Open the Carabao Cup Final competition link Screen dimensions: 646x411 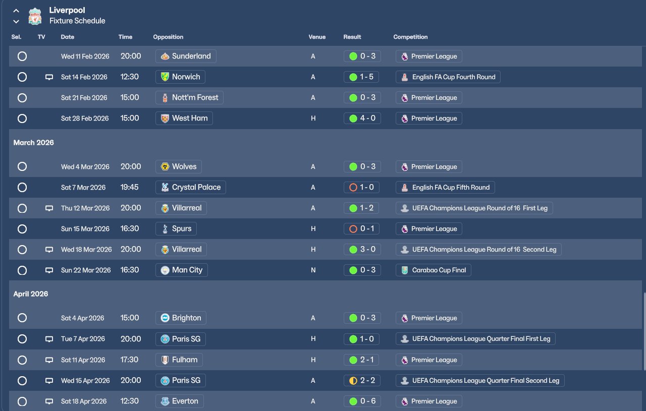434,270
